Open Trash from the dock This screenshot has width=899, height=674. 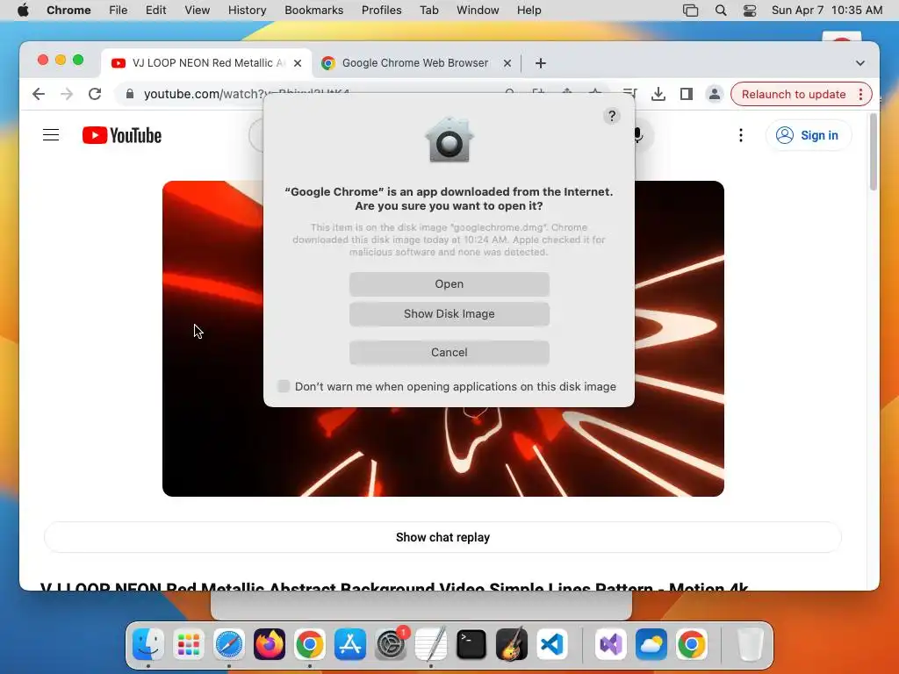point(750,645)
